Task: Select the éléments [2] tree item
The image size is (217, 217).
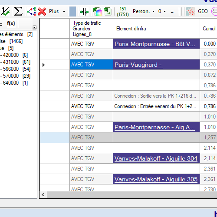Action: [x=16, y=34]
